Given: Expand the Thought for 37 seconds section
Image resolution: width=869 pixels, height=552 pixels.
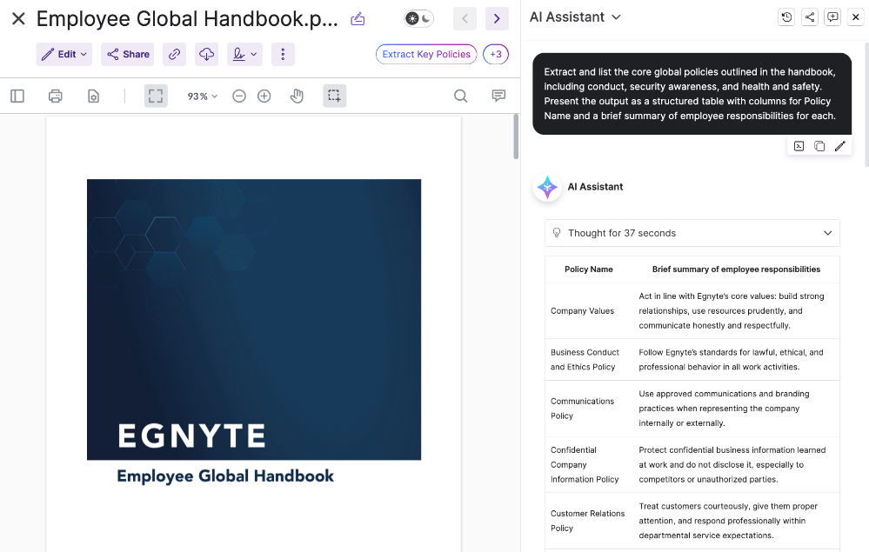Looking at the screenshot, I should (x=692, y=233).
